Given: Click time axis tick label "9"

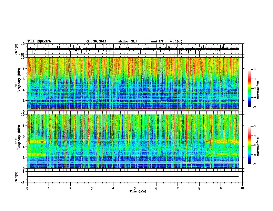Looking at the screenshot, I should pos(221,188).
